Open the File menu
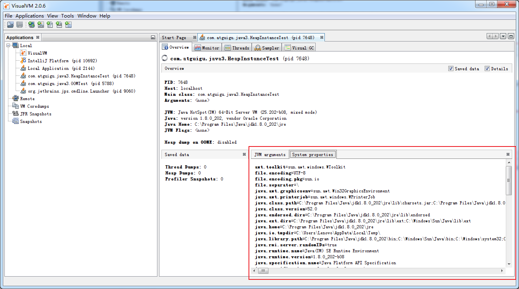Viewport: 519px width, 289px height. [8, 16]
